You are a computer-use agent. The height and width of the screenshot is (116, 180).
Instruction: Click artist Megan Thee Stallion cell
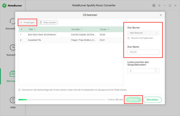(83, 40)
